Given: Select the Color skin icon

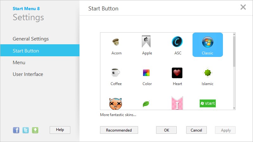Looking at the screenshot, I should (x=147, y=76).
